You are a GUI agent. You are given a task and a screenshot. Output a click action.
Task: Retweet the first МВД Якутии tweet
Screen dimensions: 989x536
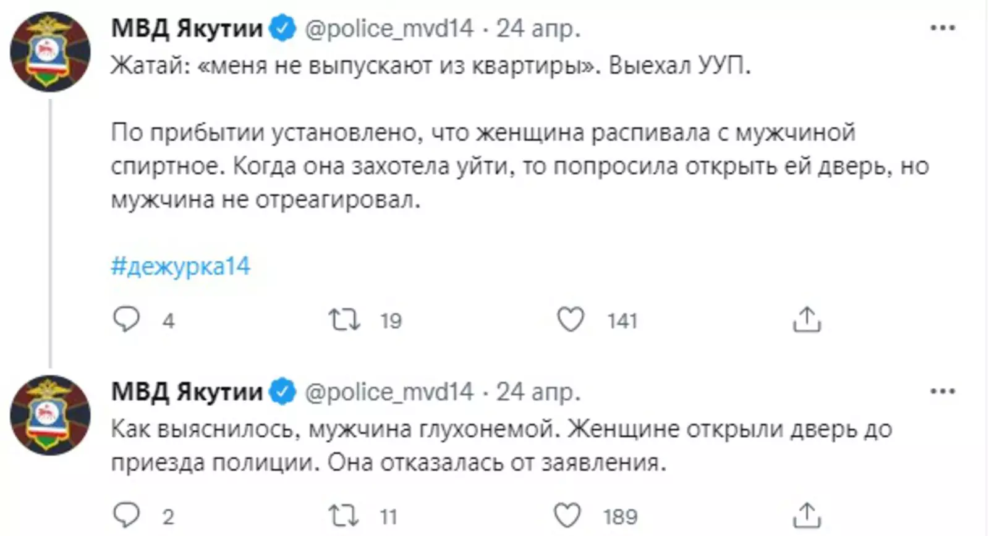click(x=344, y=319)
